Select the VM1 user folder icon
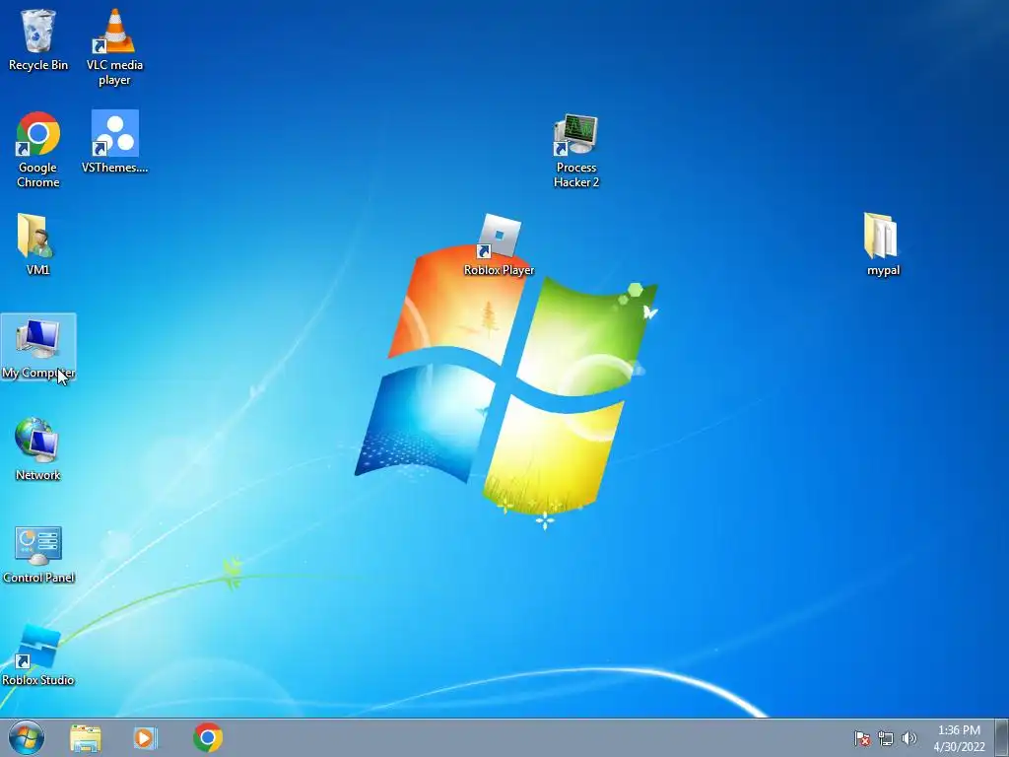1009x757 pixels. click(38, 244)
